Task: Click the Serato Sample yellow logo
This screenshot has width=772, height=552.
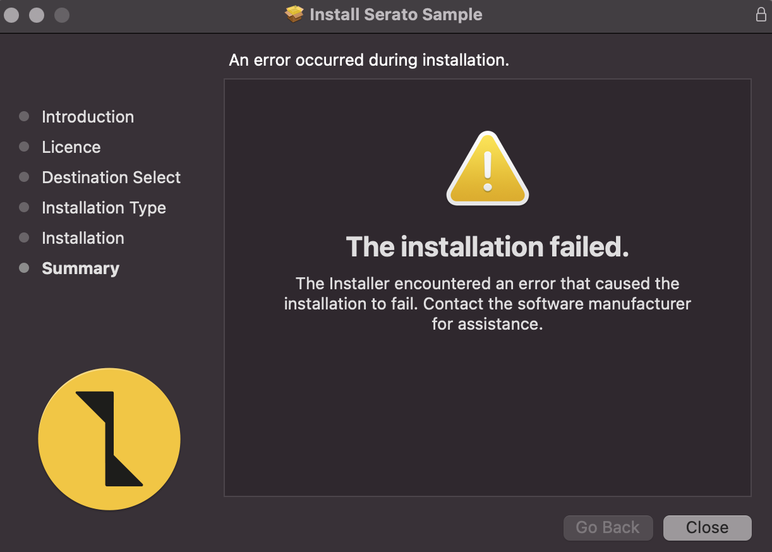Action: coord(109,439)
